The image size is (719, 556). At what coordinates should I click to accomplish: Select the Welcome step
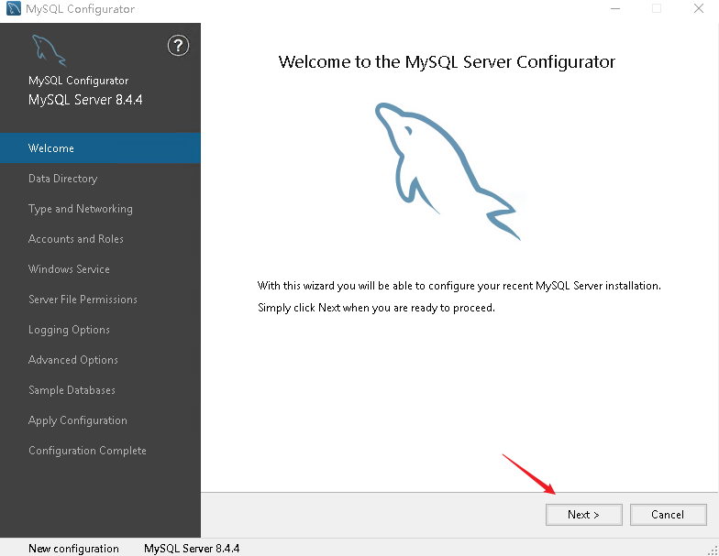pos(101,148)
